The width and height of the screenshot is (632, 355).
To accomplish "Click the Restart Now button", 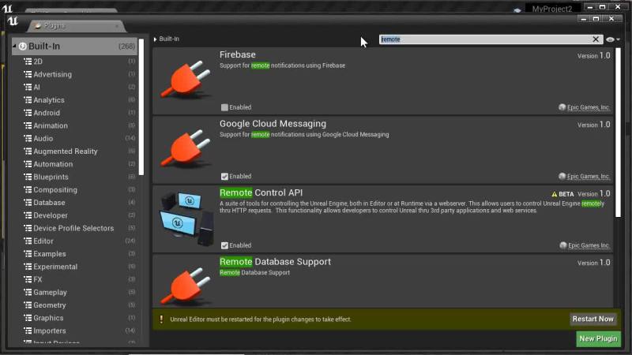I will [x=593, y=319].
